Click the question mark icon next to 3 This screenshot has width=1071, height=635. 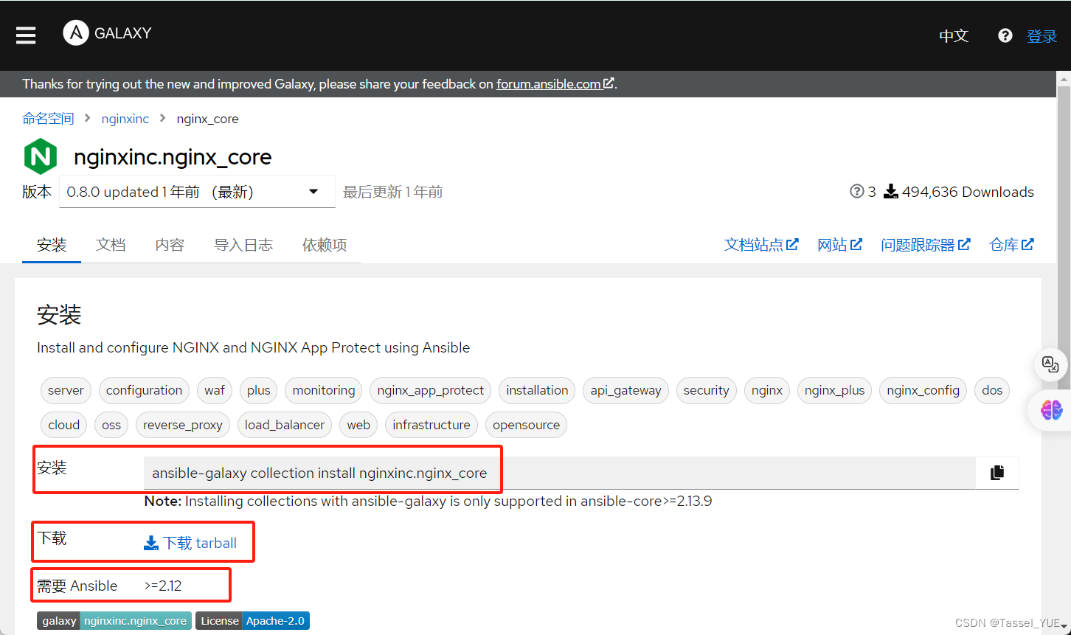(856, 192)
